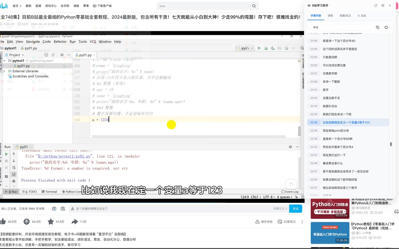Like the video with thumbs-up icon
This screenshot has height=249, width=399.
(x=3, y=221)
